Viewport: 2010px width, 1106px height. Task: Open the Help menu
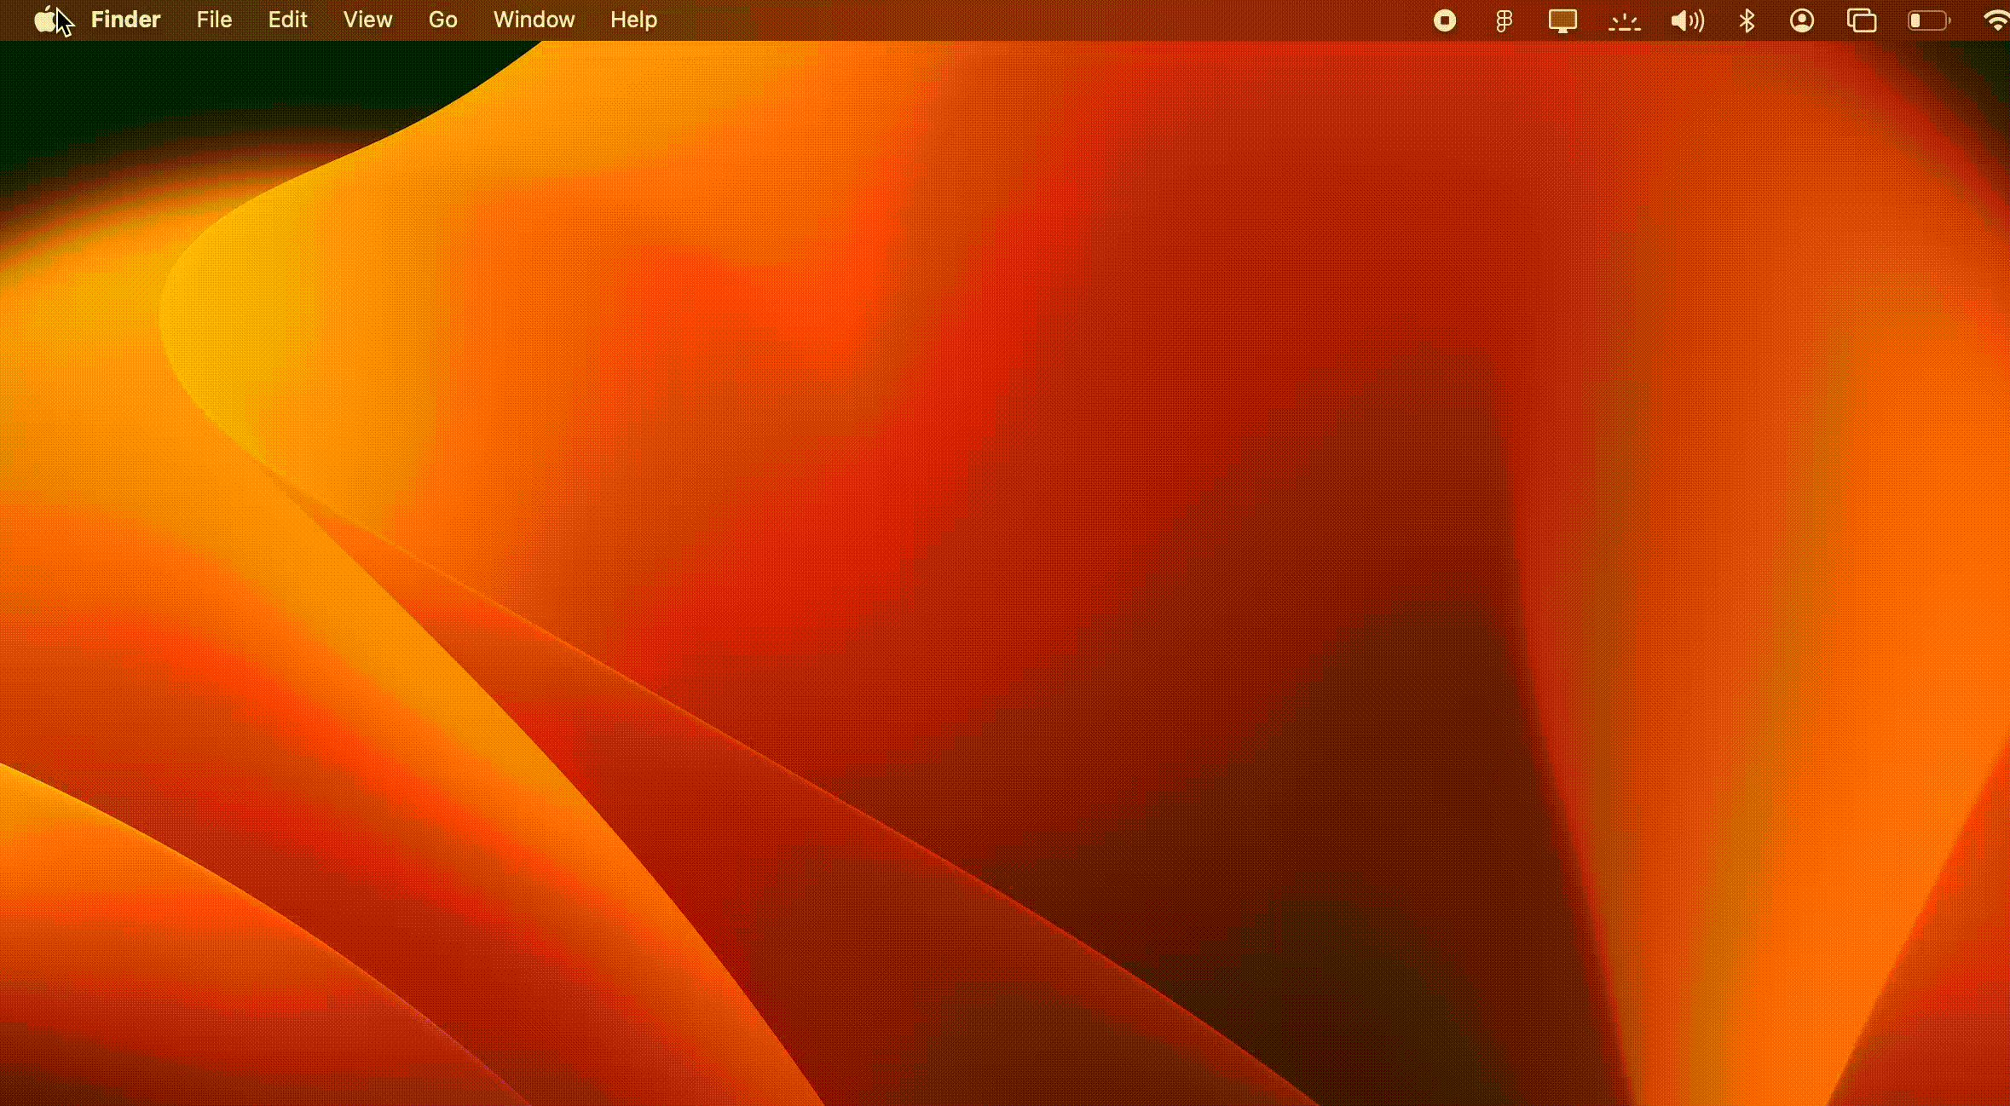[x=633, y=20]
